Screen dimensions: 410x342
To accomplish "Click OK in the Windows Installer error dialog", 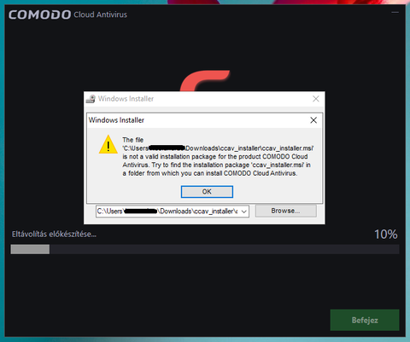I will (207, 192).
